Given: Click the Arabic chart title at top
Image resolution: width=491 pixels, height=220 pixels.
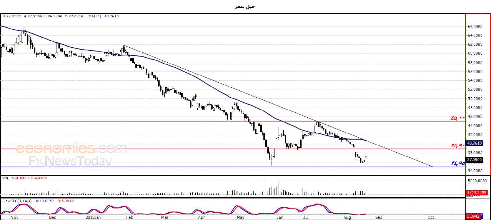Looking at the screenshot, I should (x=245, y=6).
